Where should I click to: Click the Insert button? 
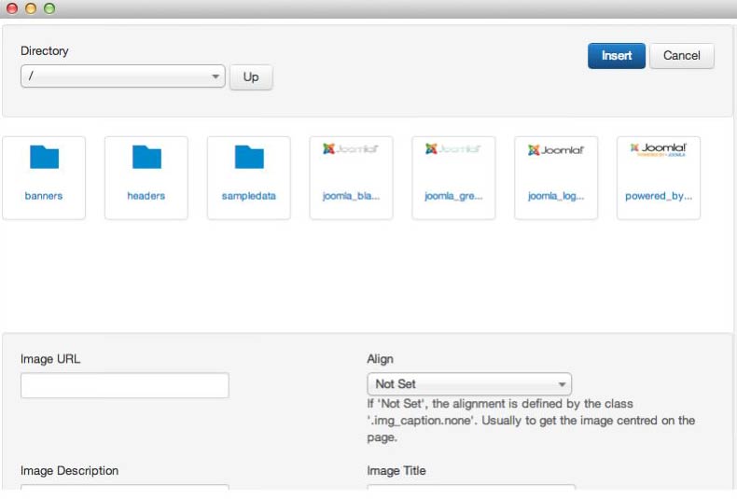[616, 56]
